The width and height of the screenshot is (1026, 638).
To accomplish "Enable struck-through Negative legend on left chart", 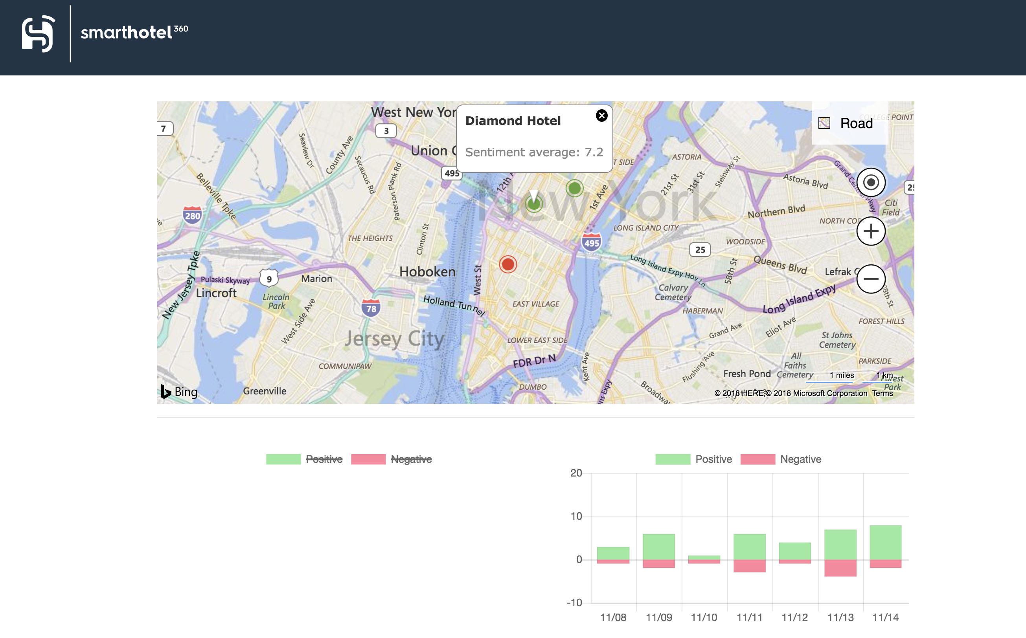I will (x=411, y=459).
